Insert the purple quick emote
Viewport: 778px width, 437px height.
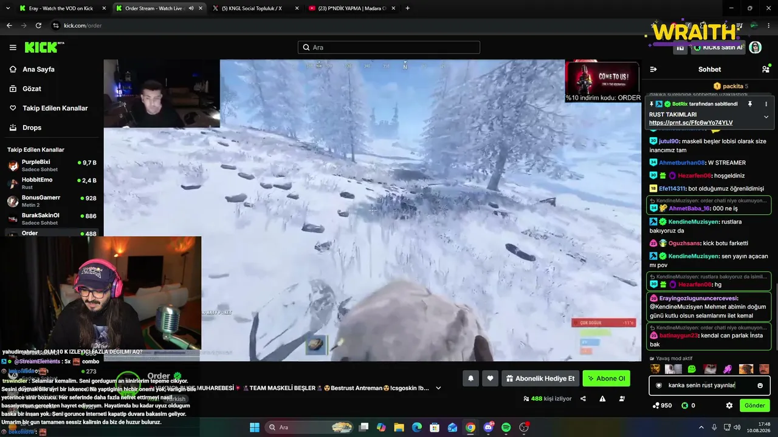pos(728,368)
